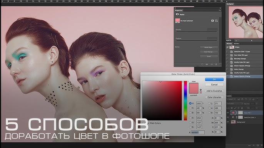Load selection from mask icon
Image resolution: width=264 pixels, height=148 pixels.
202,64
